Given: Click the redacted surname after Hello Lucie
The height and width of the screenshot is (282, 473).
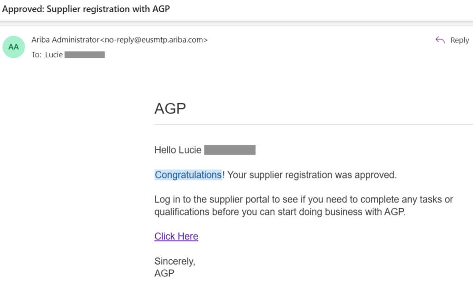Looking at the screenshot, I should [x=230, y=150].
